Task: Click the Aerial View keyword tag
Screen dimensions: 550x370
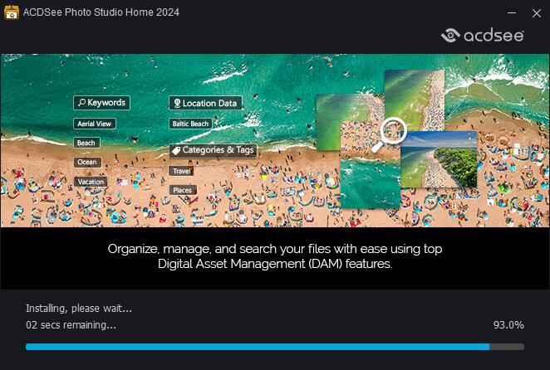Action: pyautogui.click(x=95, y=124)
